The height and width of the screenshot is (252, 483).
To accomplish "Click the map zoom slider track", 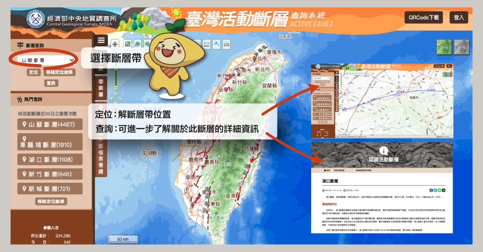I will 116,68.
